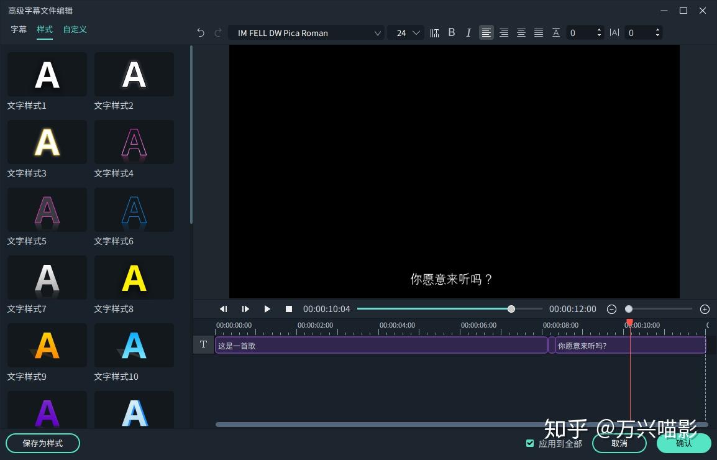Apply 文字样式2 preset
This screenshot has height=460, width=717.
134,74
